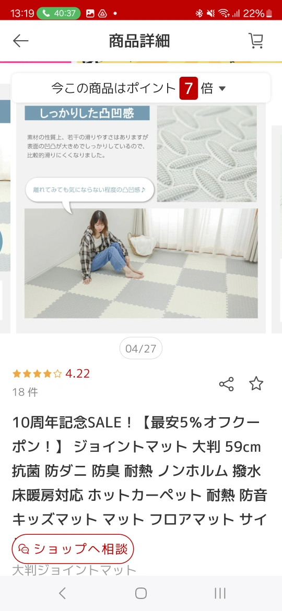Tap the share icon
This screenshot has height=611, width=282.
[x=226, y=384]
